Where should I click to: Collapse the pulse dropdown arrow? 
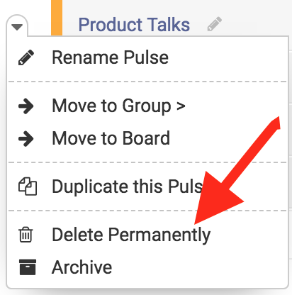[17, 27]
